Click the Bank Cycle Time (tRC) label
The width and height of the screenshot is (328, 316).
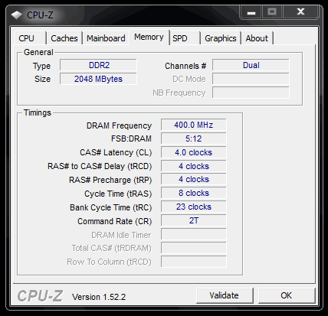tap(111, 207)
